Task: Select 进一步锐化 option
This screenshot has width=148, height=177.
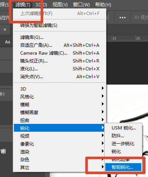Action: 123,144
